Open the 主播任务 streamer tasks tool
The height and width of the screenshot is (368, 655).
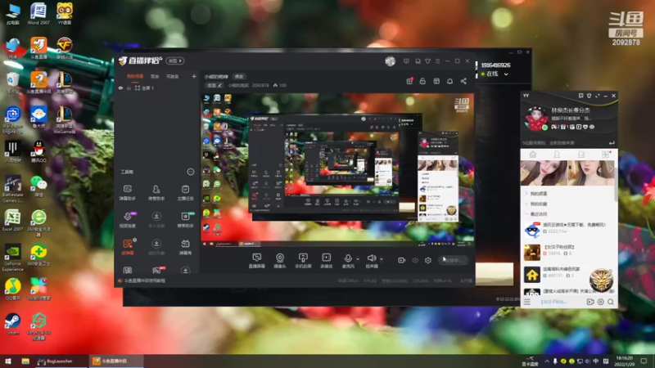(x=185, y=192)
